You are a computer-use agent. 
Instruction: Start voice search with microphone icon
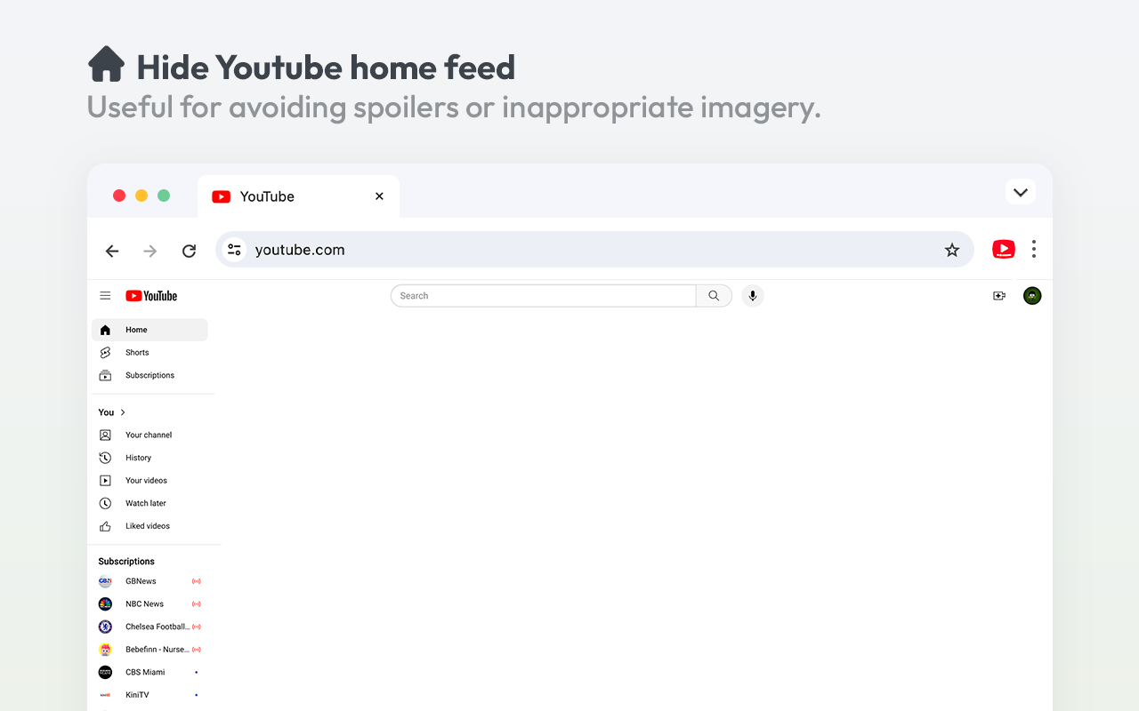[x=753, y=296]
